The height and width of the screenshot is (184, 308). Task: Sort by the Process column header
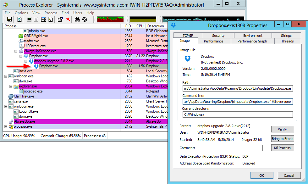point(62,26)
